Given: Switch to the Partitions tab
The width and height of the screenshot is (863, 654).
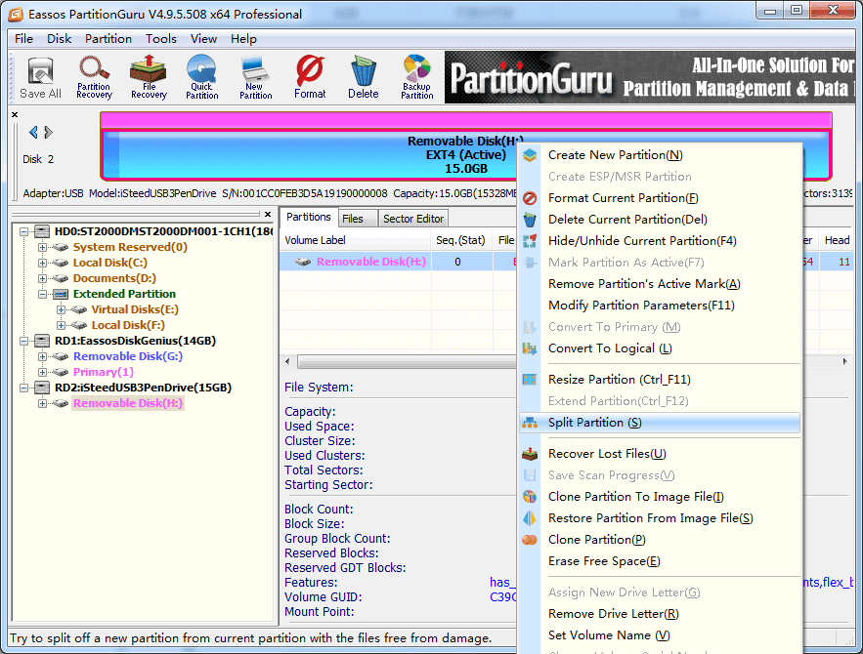Looking at the screenshot, I should (x=308, y=217).
